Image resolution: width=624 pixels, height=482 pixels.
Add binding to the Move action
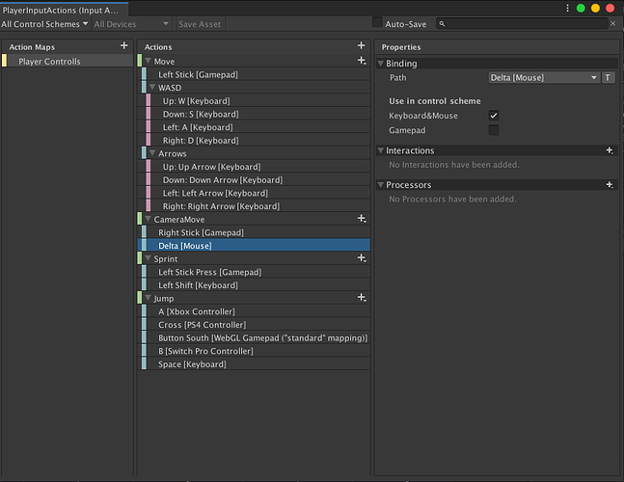tap(362, 61)
